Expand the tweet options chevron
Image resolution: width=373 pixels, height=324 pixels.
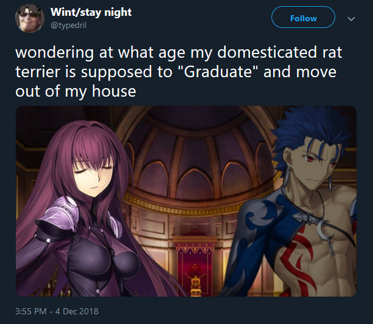pyautogui.click(x=351, y=19)
